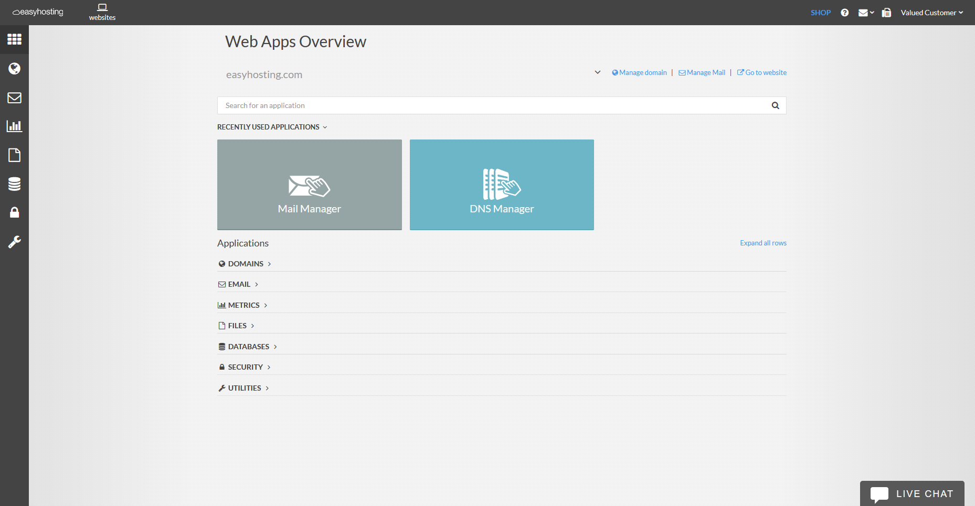Expand the DATABASES applications row

click(x=248, y=346)
